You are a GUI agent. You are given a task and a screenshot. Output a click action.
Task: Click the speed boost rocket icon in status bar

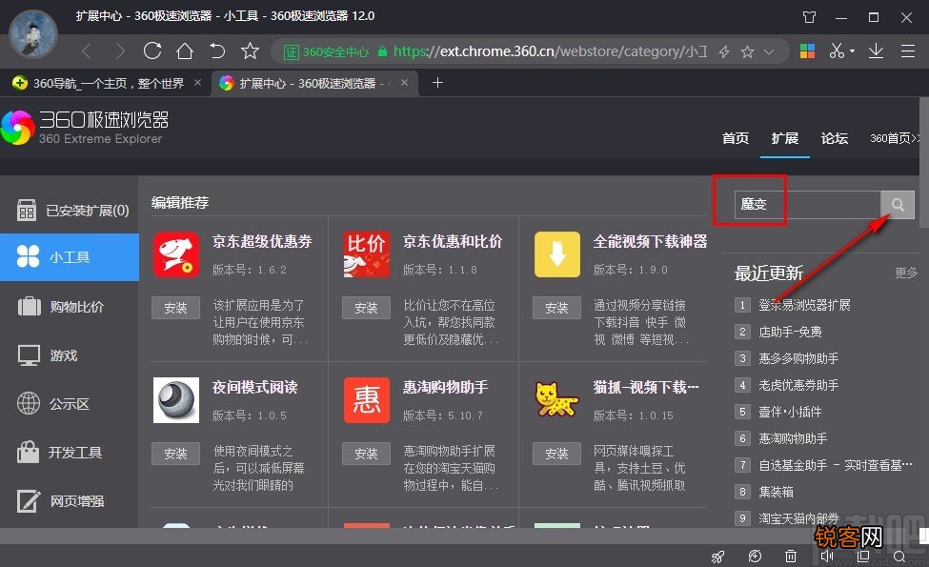point(717,556)
